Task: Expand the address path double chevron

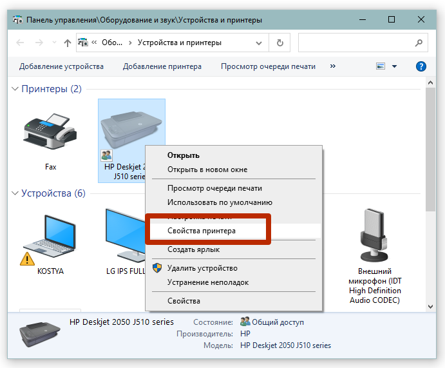Action: pyautogui.click(x=94, y=43)
